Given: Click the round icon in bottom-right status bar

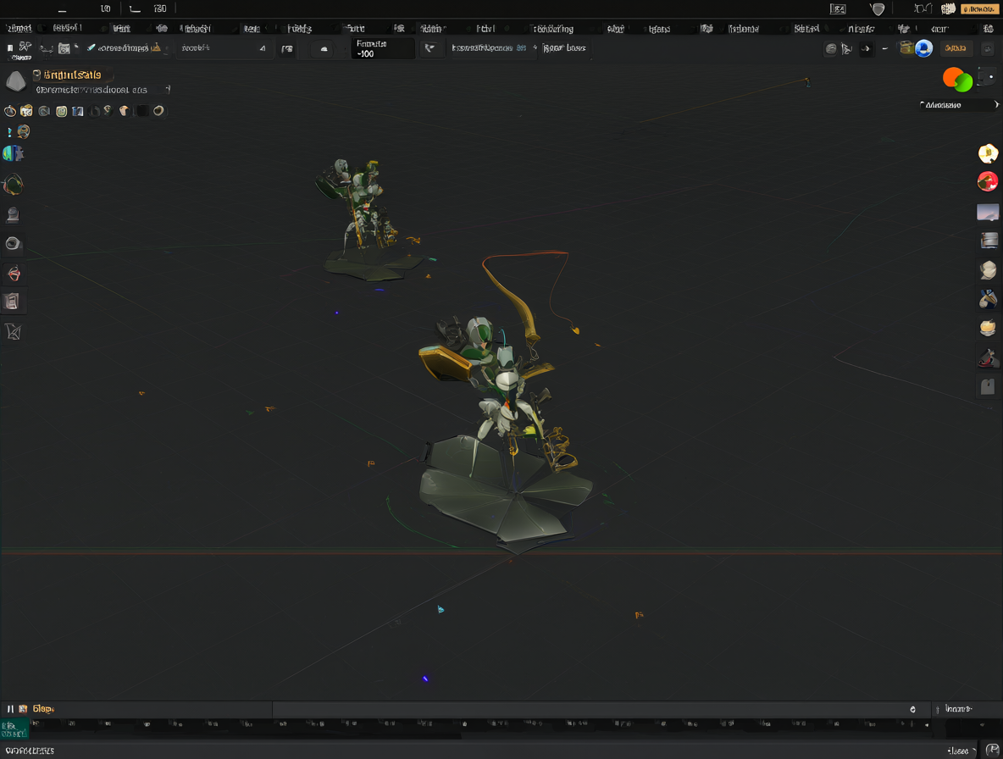Looking at the screenshot, I should click(x=992, y=750).
